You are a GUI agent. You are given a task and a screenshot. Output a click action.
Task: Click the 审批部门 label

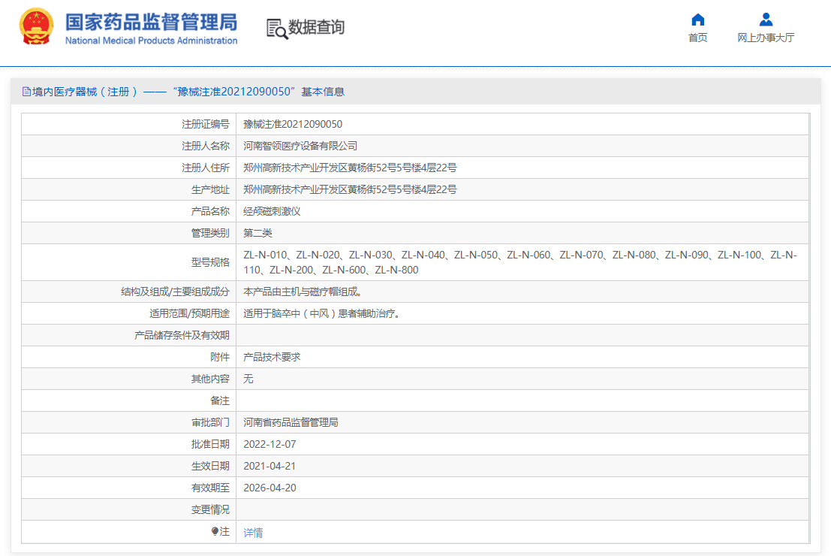click(210, 422)
